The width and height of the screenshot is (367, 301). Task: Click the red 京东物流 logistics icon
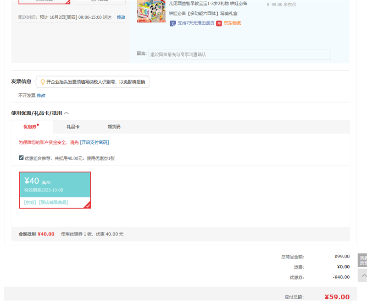[x=219, y=23]
